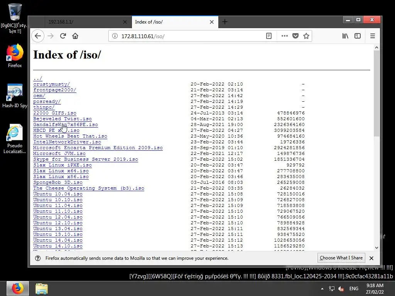Image resolution: width=395 pixels, height=296 pixels.
Task: Toggle reader view in address bar
Action: pyautogui.click(x=269, y=36)
